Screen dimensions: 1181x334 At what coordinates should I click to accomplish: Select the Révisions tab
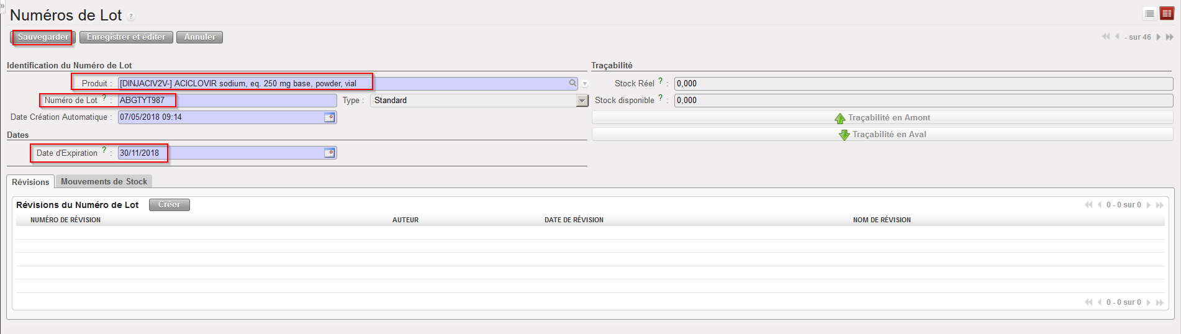coord(30,182)
